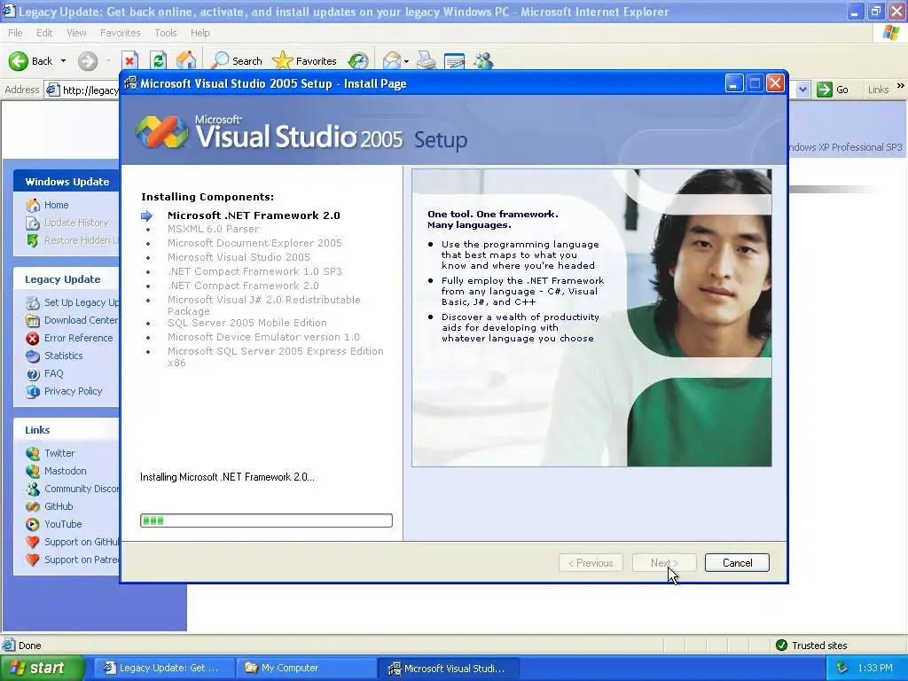Open Statistics link in the sidebar
This screenshot has height=681, width=908.
(x=64, y=356)
